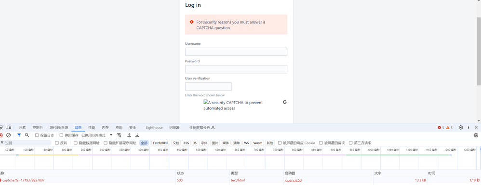Click the Username input field

236,52
